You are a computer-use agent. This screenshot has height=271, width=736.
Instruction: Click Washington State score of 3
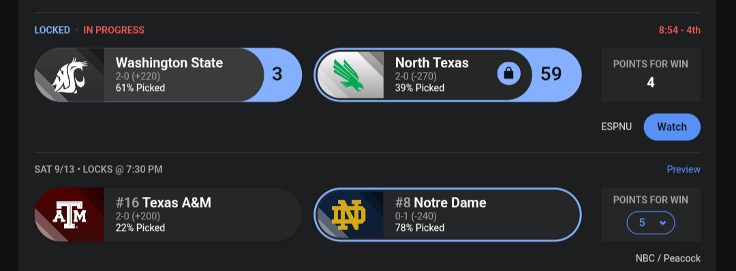[x=277, y=75]
